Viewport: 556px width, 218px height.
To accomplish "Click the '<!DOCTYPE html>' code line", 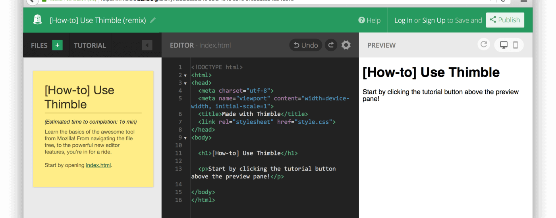I will pos(217,67).
